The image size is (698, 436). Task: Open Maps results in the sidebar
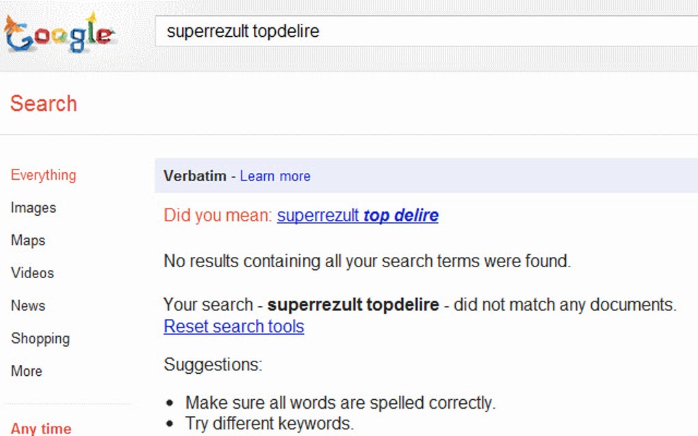(28, 241)
